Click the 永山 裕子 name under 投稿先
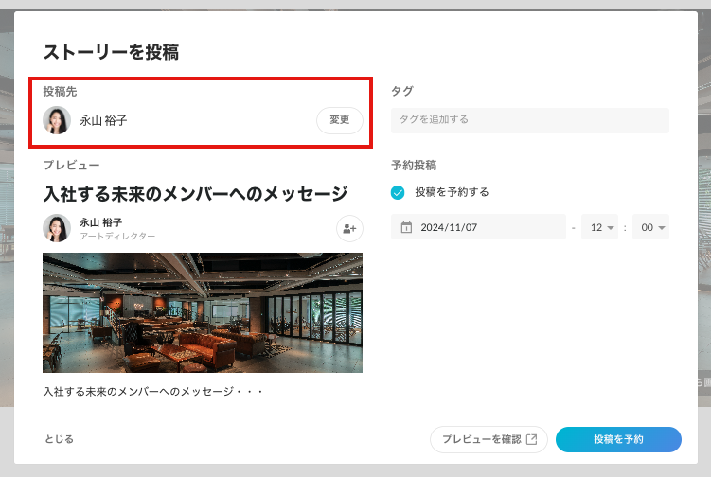Viewport: 711px width, 477px height. point(103,120)
